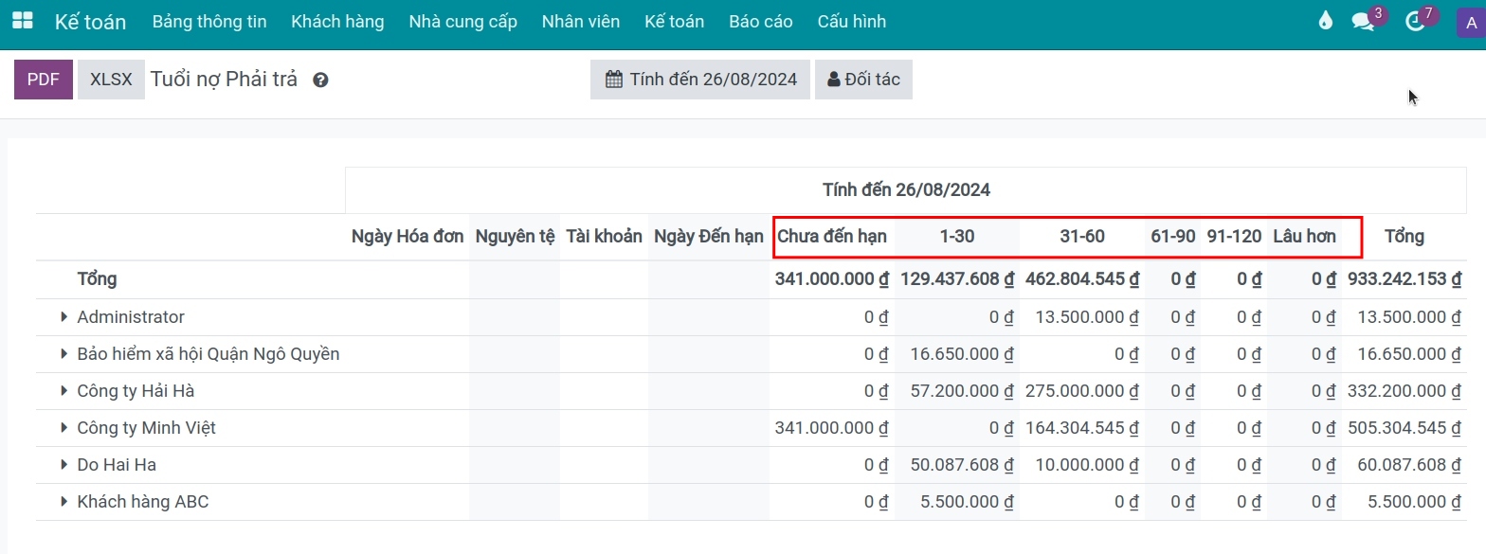This screenshot has height=554, width=1486.
Task: Open Nhân viên menu
Action: 581,21
